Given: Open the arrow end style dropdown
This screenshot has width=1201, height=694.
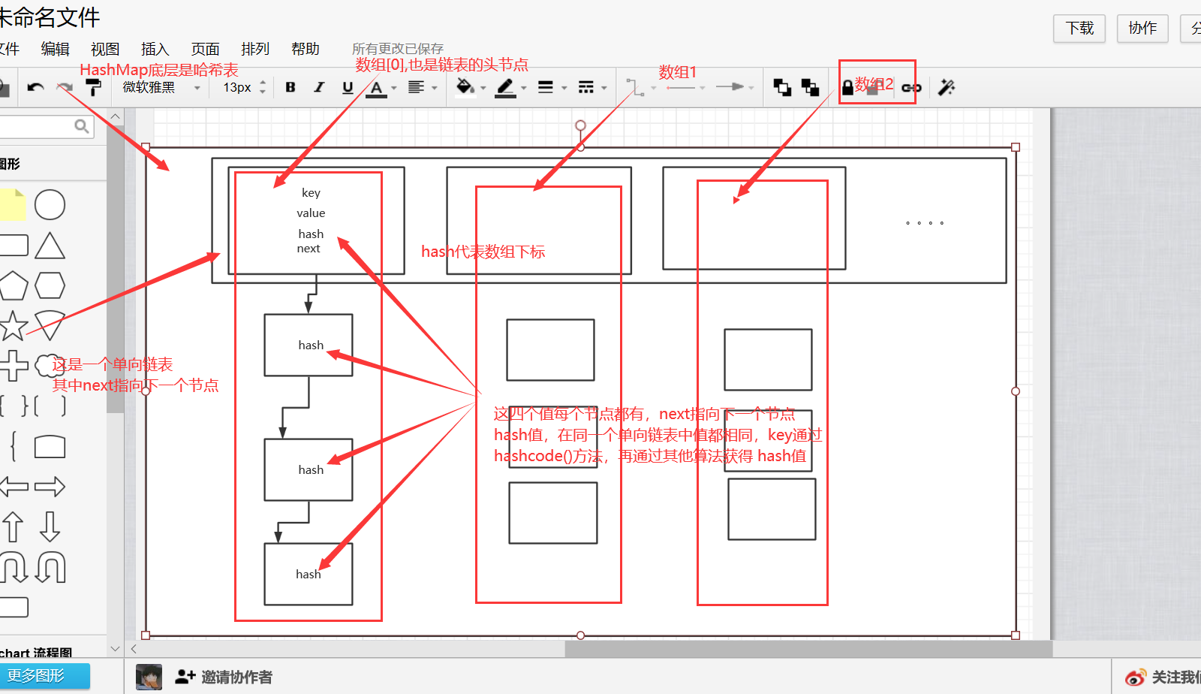Looking at the screenshot, I should coord(734,87).
